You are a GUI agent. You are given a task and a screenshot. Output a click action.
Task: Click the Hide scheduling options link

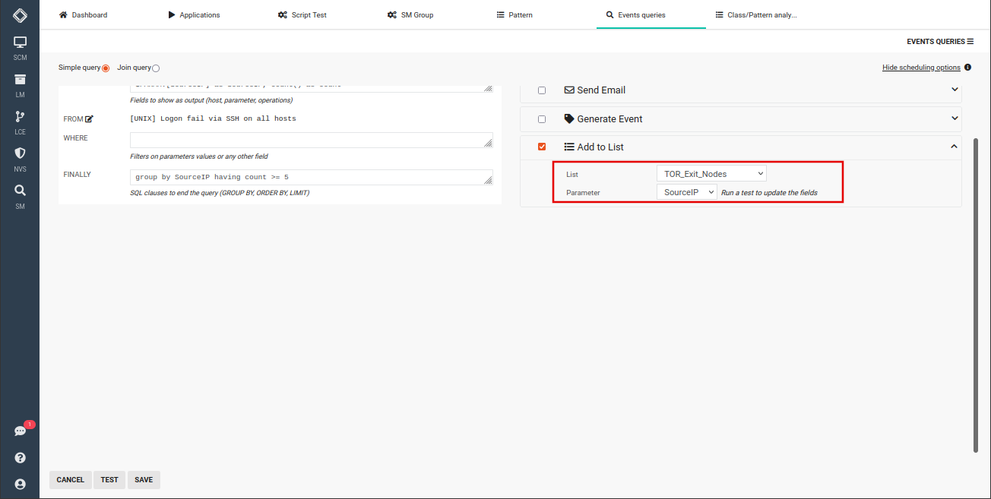[x=920, y=67]
